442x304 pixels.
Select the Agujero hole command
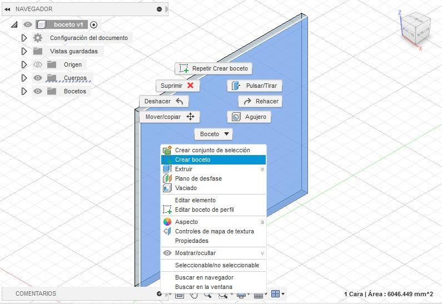pos(249,117)
